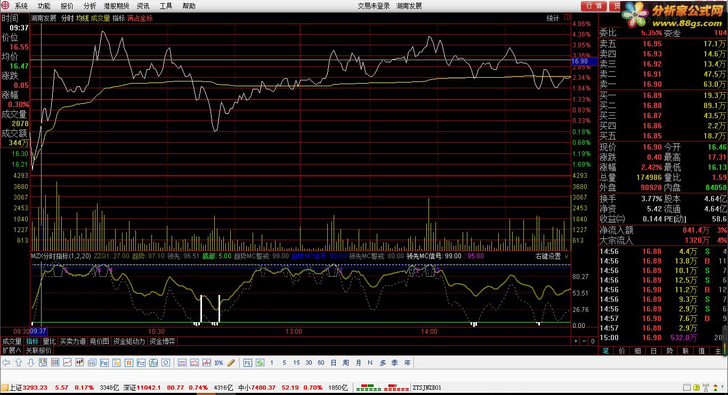
Task: Open the 报价 menu
Action: coord(67,6)
